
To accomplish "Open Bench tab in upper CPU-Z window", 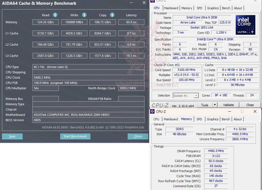I will coord(226,8).
